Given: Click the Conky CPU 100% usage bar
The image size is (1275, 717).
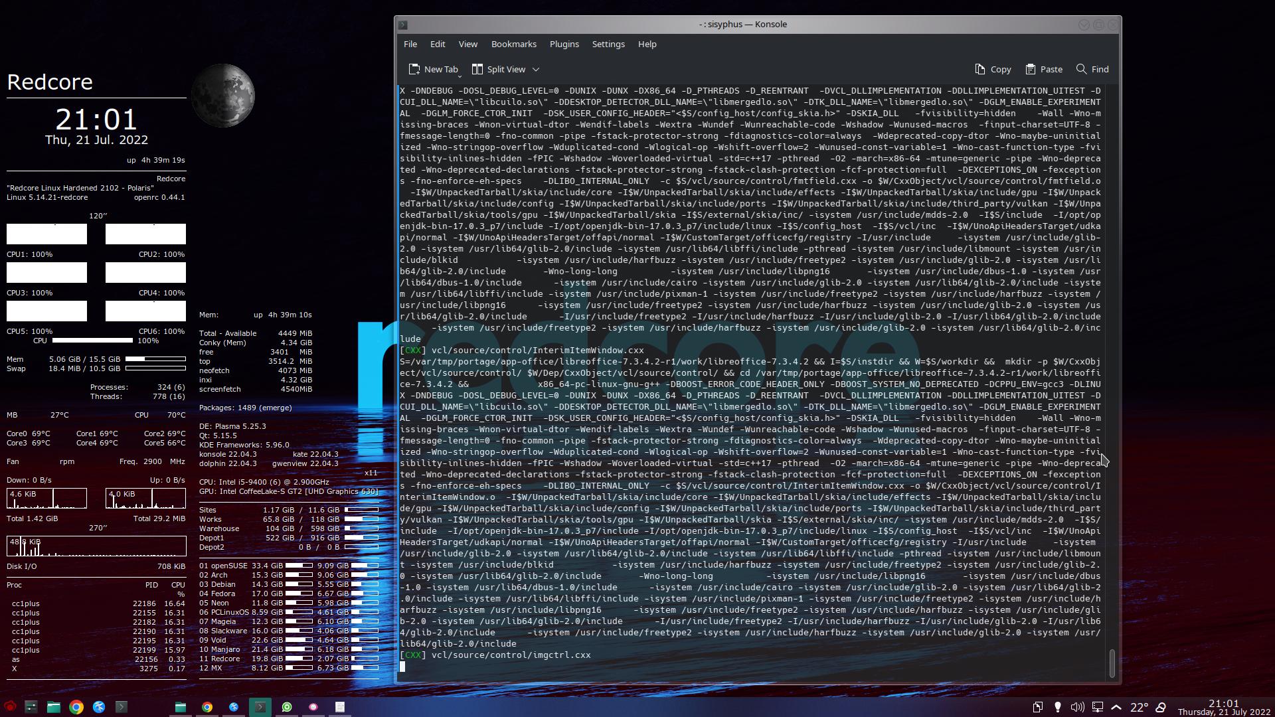Looking at the screenshot, I should (92, 341).
